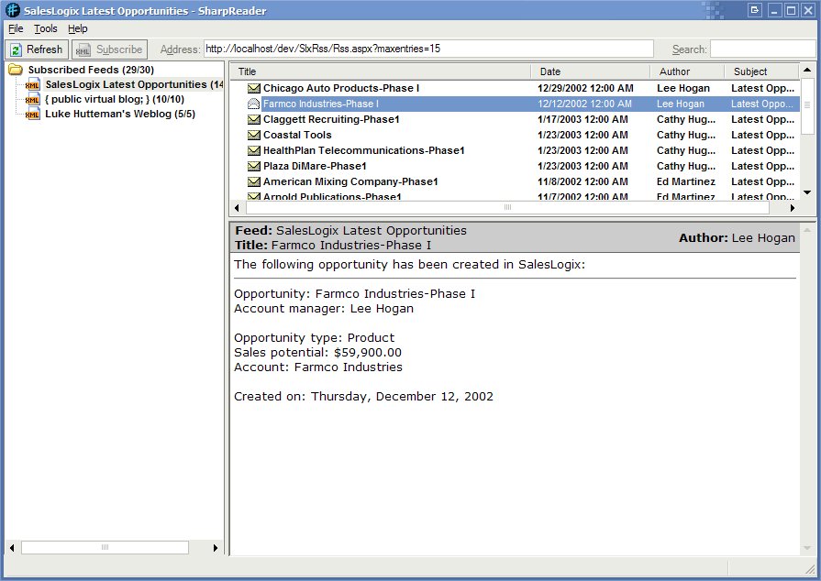Open the Tools menu
The image size is (821, 581).
[46, 28]
